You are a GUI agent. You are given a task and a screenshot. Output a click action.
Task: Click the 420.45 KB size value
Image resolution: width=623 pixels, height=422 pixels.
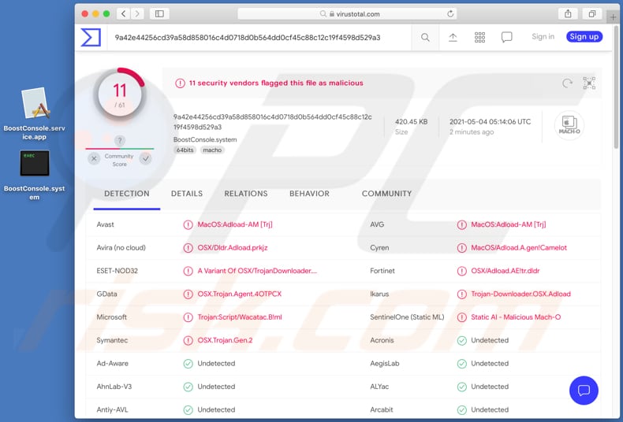point(411,122)
